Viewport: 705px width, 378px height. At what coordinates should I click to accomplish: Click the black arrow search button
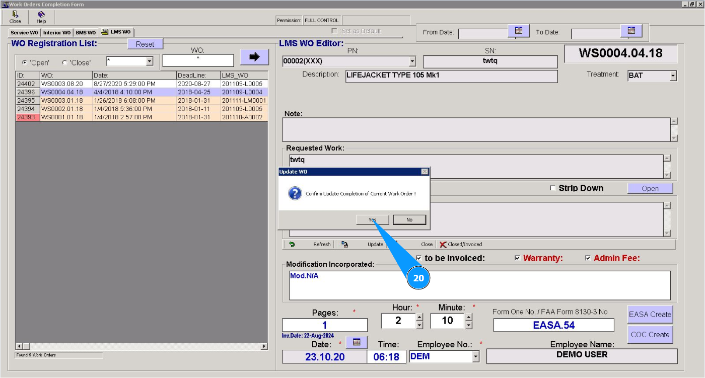pyautogui.click(x=254, y=57)
